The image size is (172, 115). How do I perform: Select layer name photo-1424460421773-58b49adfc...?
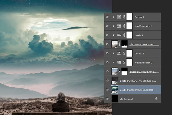click(138, 81)
